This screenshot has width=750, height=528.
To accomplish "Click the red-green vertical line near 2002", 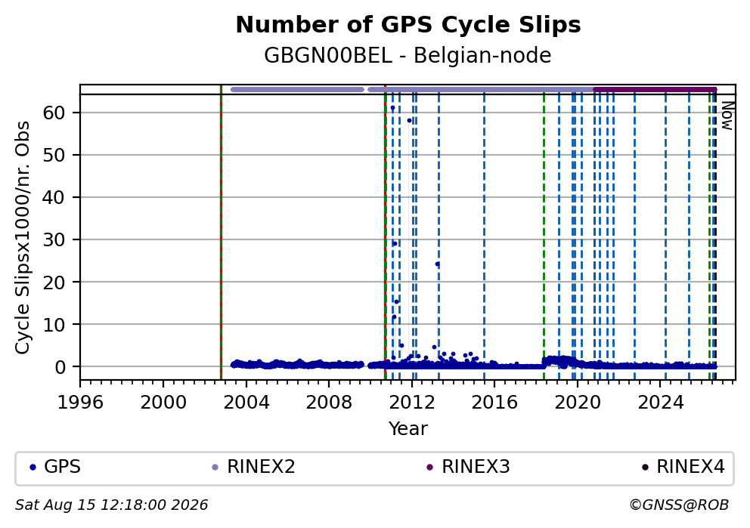I will (x=221, y=233).
